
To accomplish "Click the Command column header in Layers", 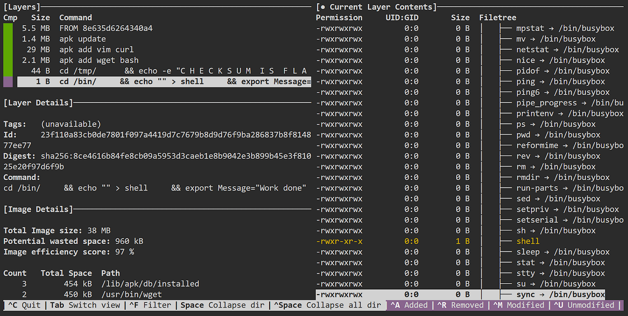I will pos(75,18).
